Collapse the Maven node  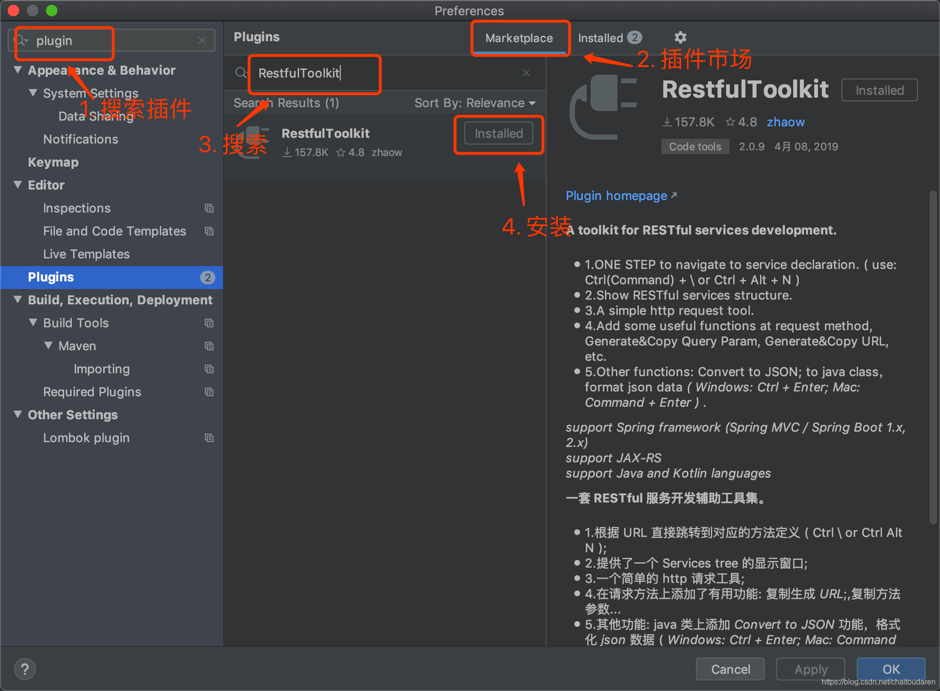48,345
